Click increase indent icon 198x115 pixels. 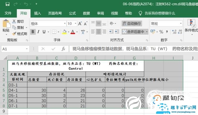pyautogui.click(x=117, y=31)
